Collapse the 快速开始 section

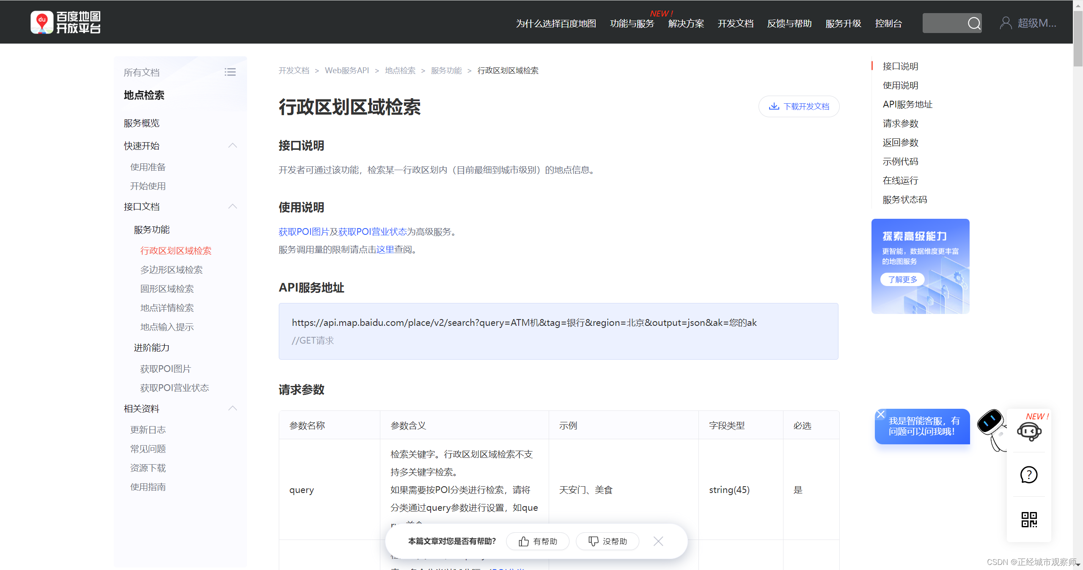(232, 146)
